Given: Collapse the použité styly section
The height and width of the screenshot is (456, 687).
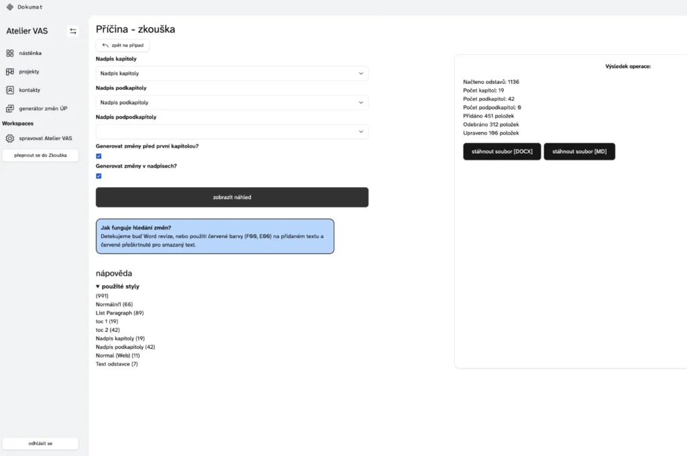Looking at the screenshot, I should (98, 286).
